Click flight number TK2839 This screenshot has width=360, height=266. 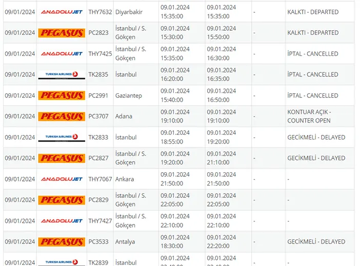pyautogui.click(x=98, y=262)
